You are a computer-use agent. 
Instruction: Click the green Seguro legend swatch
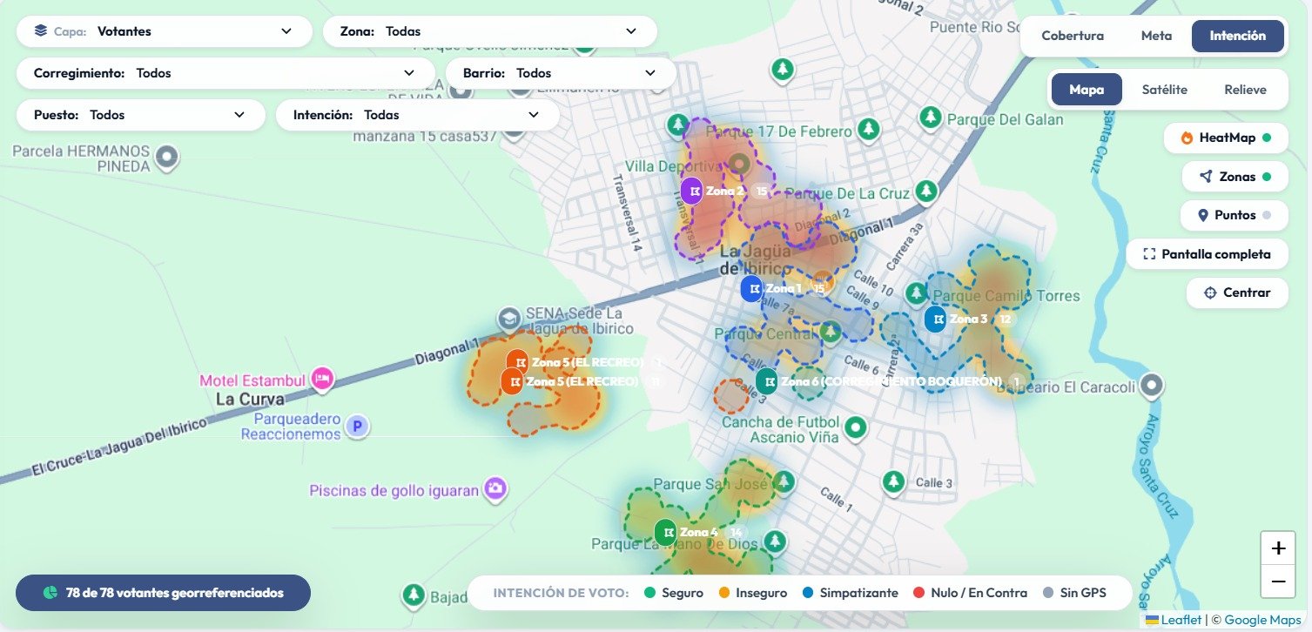[649, 593]
